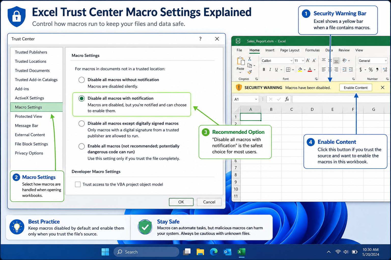
Task: Switch to the View ribbon tab
Action: tap(359, 50)
